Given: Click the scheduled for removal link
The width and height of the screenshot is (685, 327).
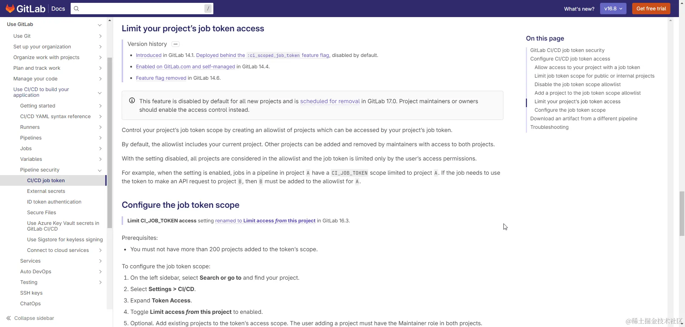Looking at the screenshot, I should (x=330, y=101).
